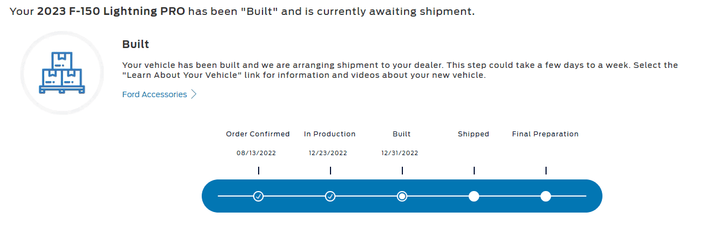Viewport: 708px width, 233px height.
Task: Select the Order Confirmed checkmark circle
Action: tap(258, 196)
